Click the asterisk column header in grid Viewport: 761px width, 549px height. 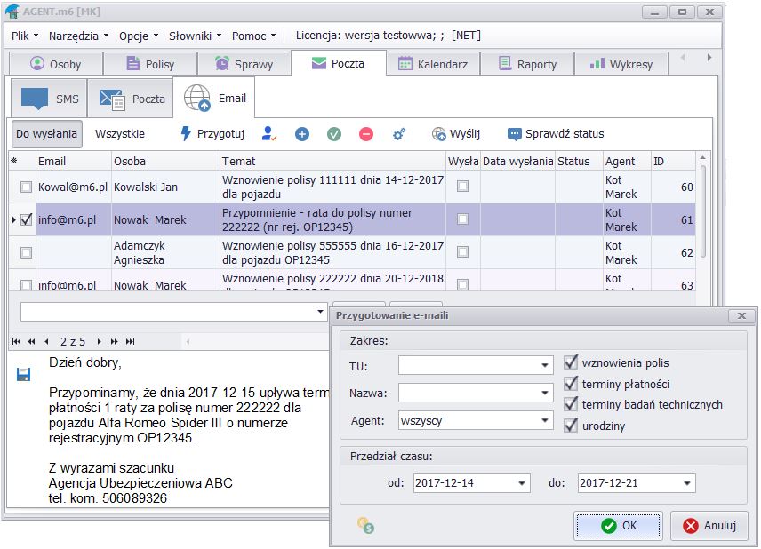tap(14, 161)
